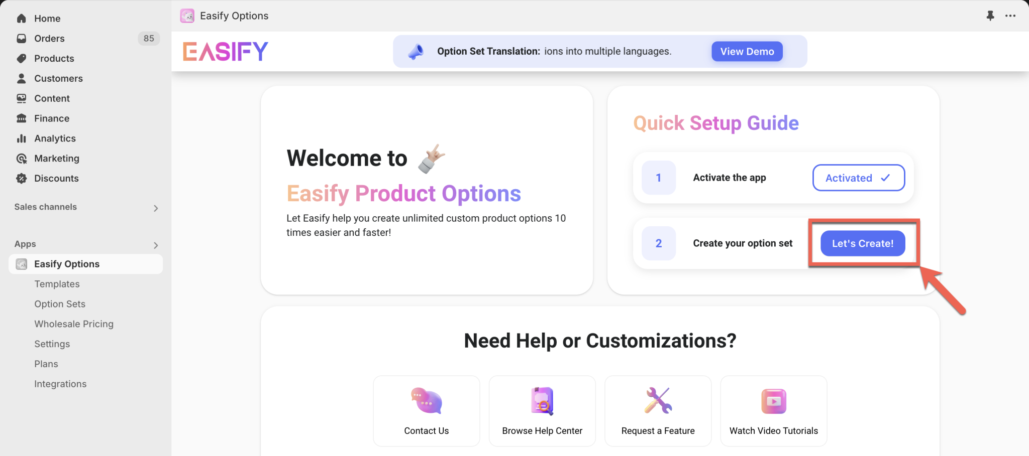Click the Easify Options header title text
The width and height of the screenshot is (1029, 456).
point(234,16)
